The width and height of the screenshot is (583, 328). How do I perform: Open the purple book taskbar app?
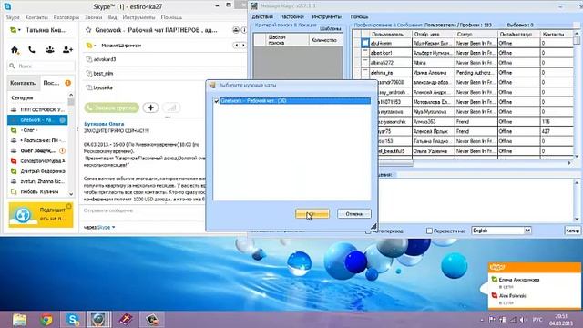coord(126,320)
